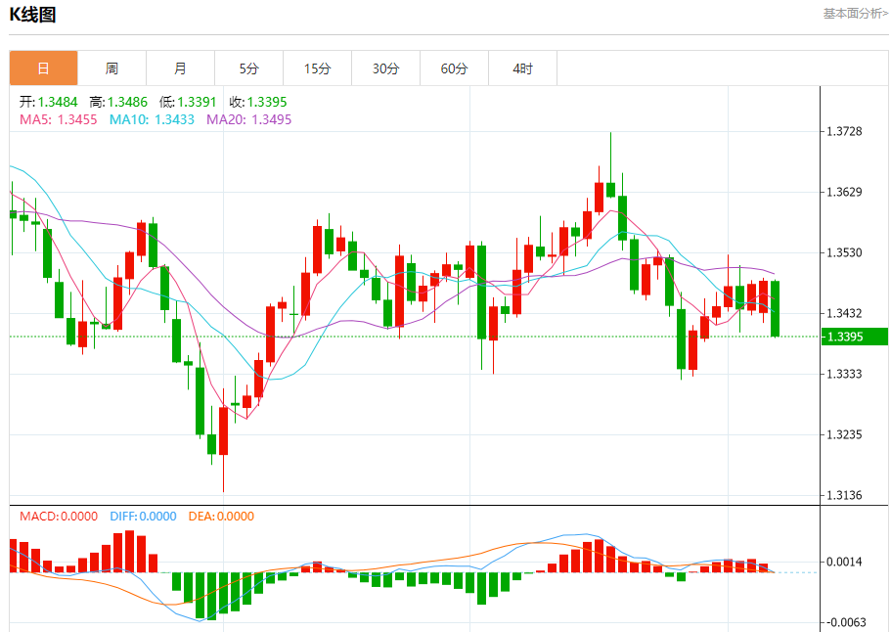Click the 1.3333 price axis label

click(844, 374)
